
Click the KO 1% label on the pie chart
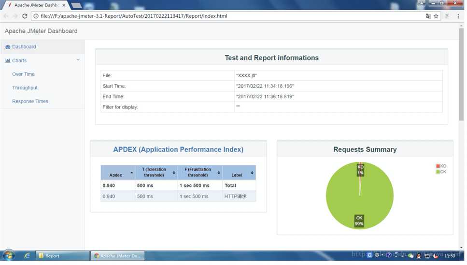(x=360, y=170)
